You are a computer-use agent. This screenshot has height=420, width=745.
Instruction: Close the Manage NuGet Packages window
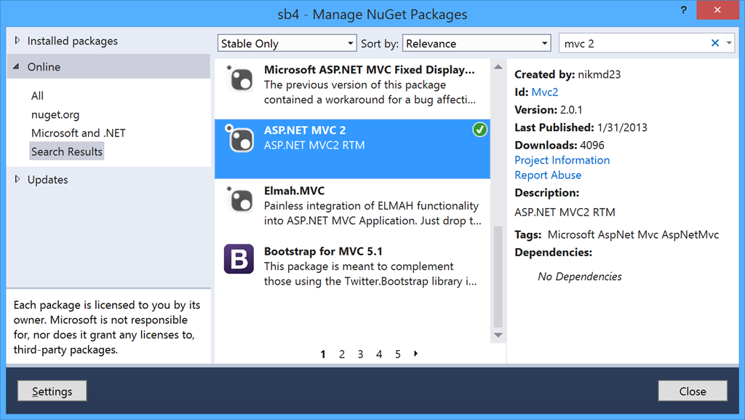(717, 10)
